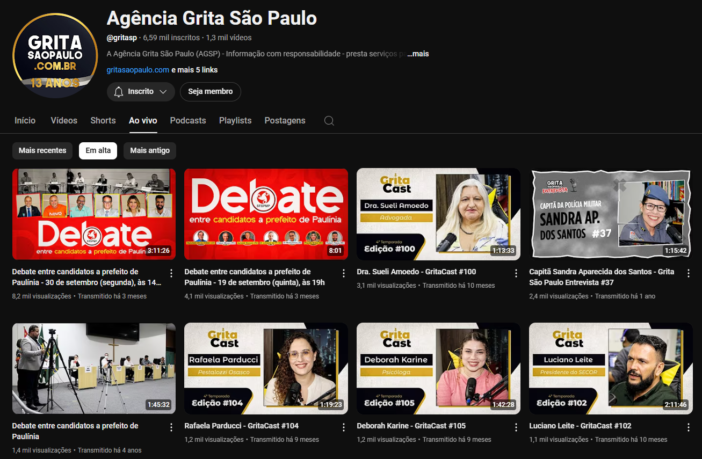This screenshot has height=459, width=702.
Task: Open "Deborah Karine - GritaCast #105" title
Action: [411, 426]
